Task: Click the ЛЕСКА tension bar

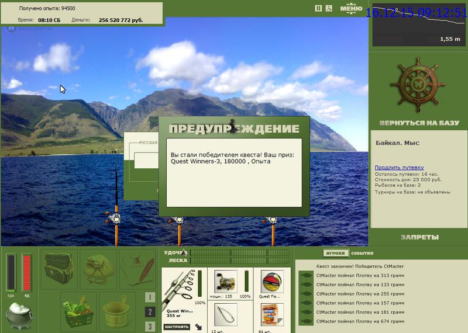Action: tap(240, 261)
